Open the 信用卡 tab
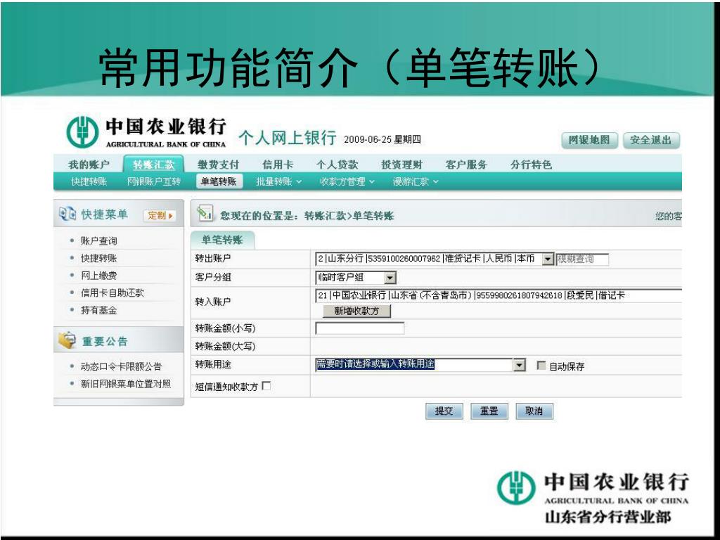This screenshot has height=540, width=720. coord(277,165)
